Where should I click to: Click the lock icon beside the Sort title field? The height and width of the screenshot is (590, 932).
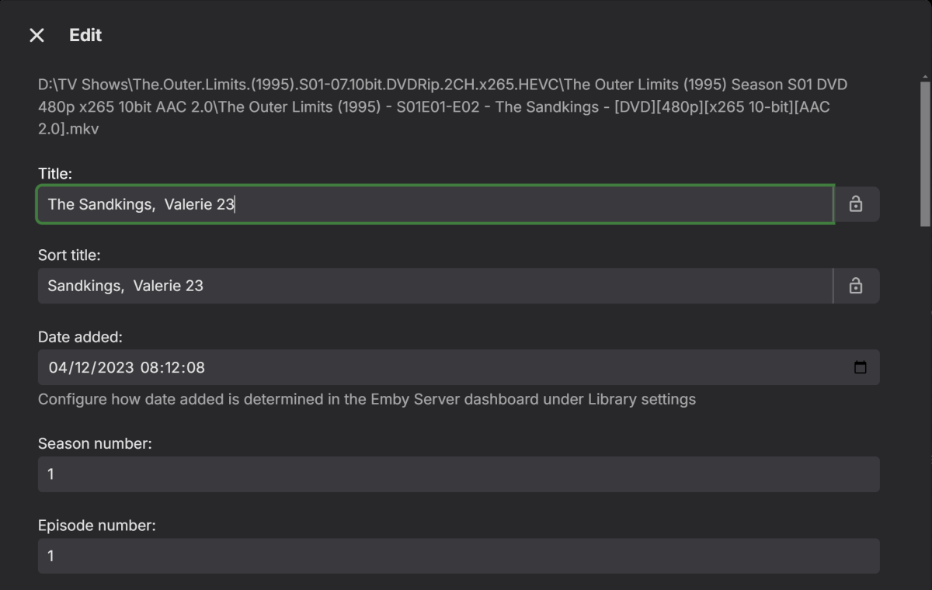click(856, 285)
